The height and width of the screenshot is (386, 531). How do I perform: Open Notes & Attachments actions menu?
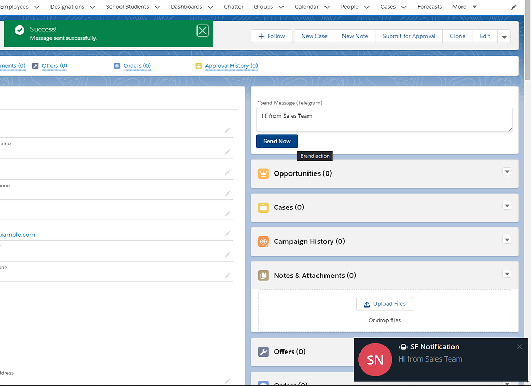click(x=507, y=274)
